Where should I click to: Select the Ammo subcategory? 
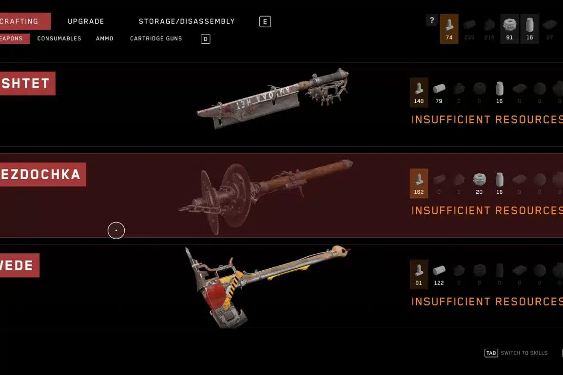coord(104,38)
